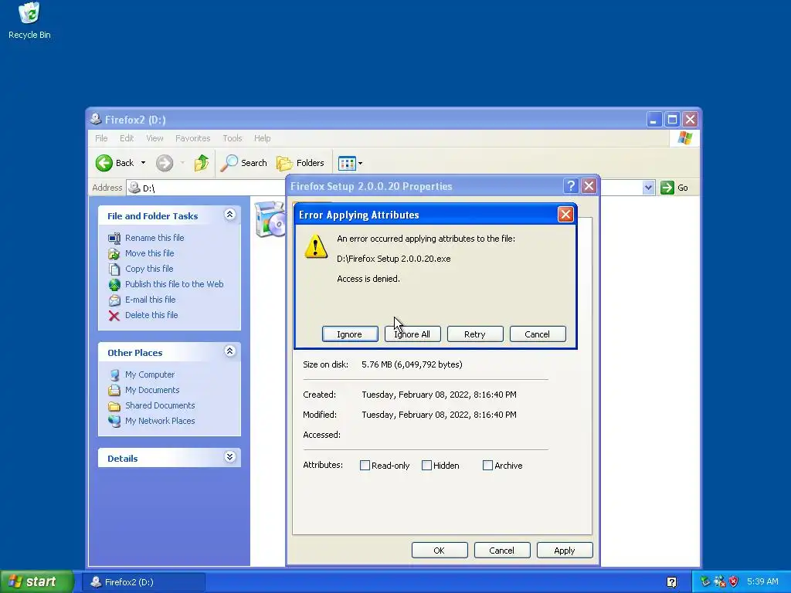Click Ignore in the error dialog

click(350, 334)
